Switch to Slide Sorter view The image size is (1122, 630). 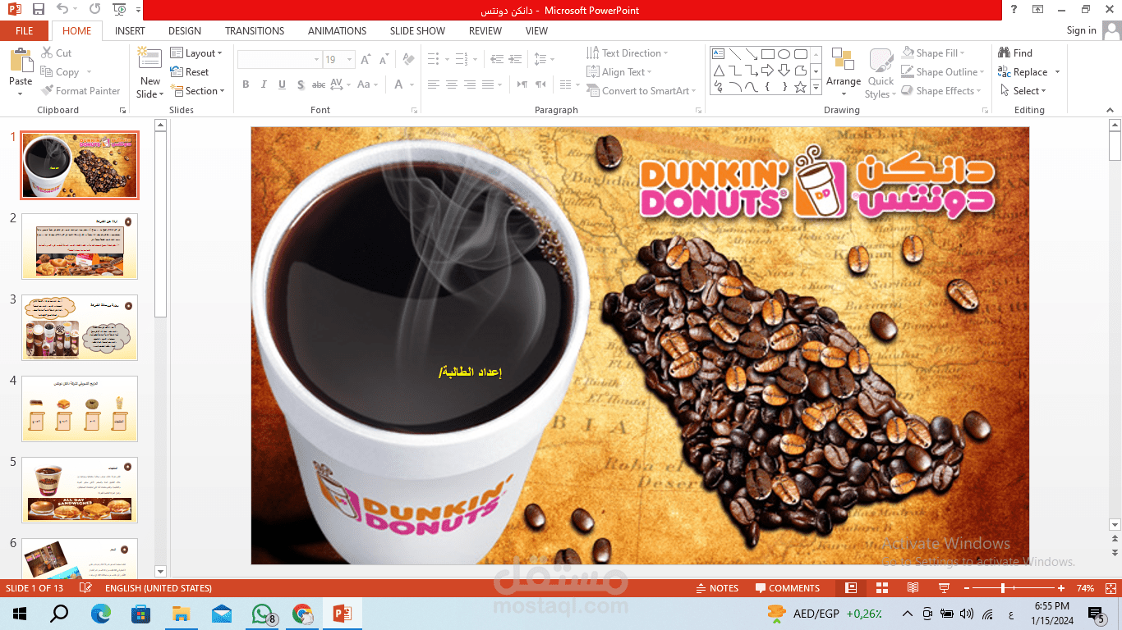click(x=882, y=588)
